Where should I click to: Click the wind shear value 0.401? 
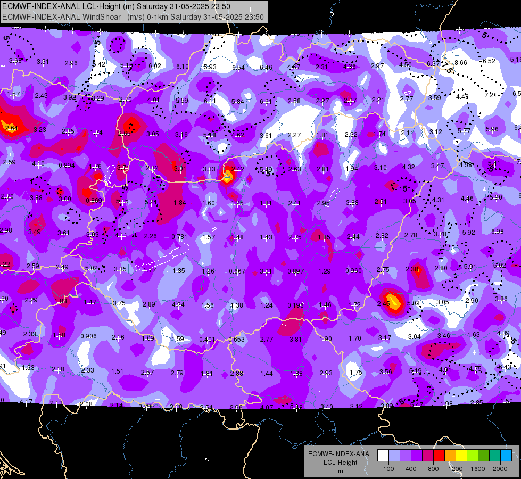tap(206, 340)
